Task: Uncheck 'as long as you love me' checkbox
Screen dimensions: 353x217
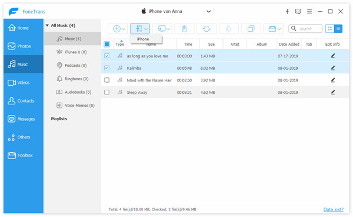Action: click(x=107, y=56)
